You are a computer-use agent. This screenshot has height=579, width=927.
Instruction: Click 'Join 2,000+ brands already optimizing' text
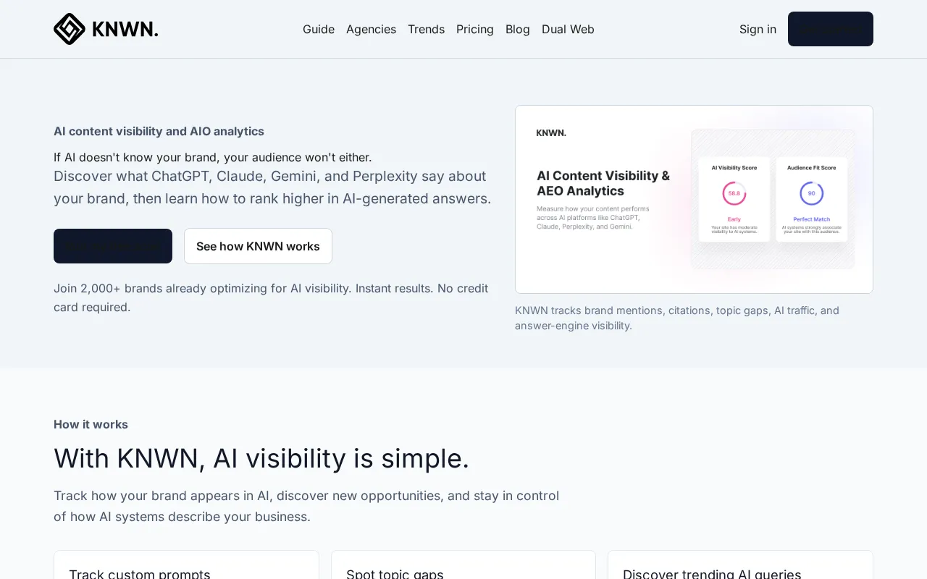271,297
